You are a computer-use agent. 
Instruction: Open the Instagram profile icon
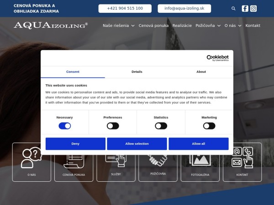coord(253,8)
